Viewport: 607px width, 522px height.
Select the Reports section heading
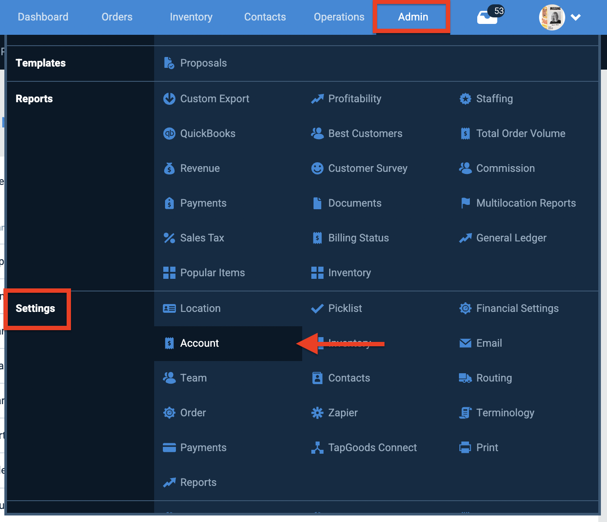click(34, 99)
